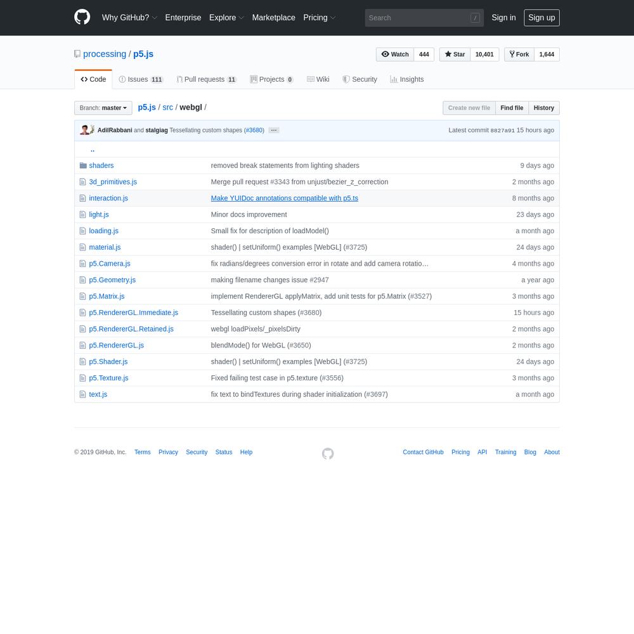
Task: Expand the commit message ellipsis
Action: [274, 130]
